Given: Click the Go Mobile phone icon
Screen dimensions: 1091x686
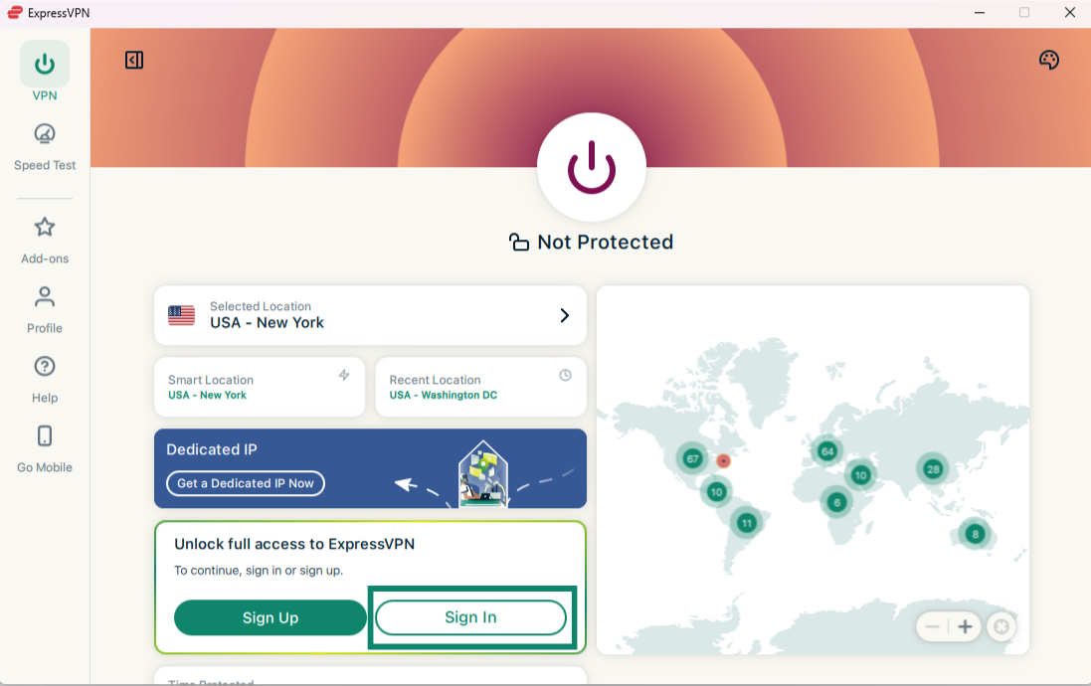Looking at the screenshot, I should pyautogui.click(x=45, y=436).
